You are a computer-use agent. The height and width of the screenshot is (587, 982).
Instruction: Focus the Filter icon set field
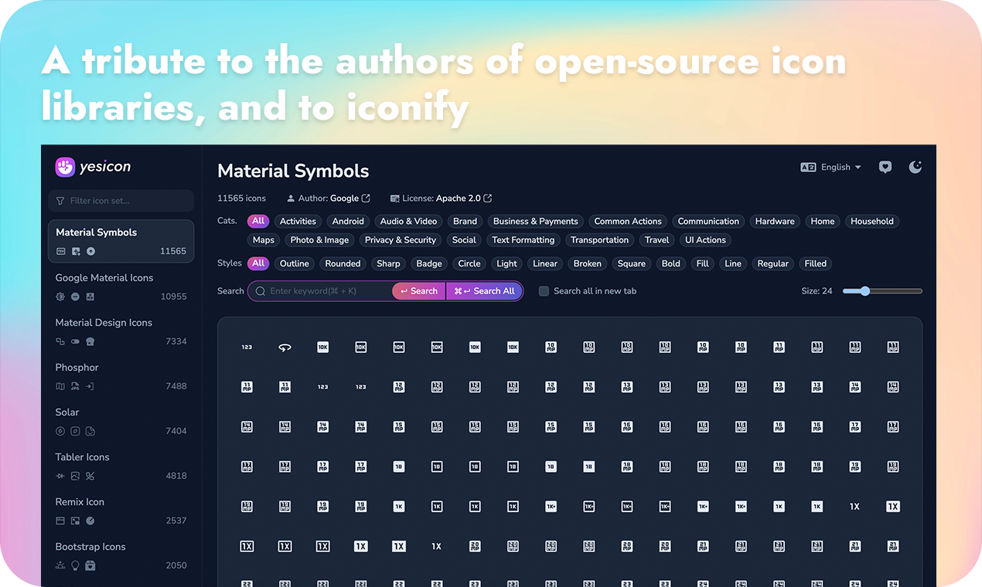[x=121, y=201]
